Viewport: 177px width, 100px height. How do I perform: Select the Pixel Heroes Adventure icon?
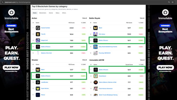(x=96, y=89)
